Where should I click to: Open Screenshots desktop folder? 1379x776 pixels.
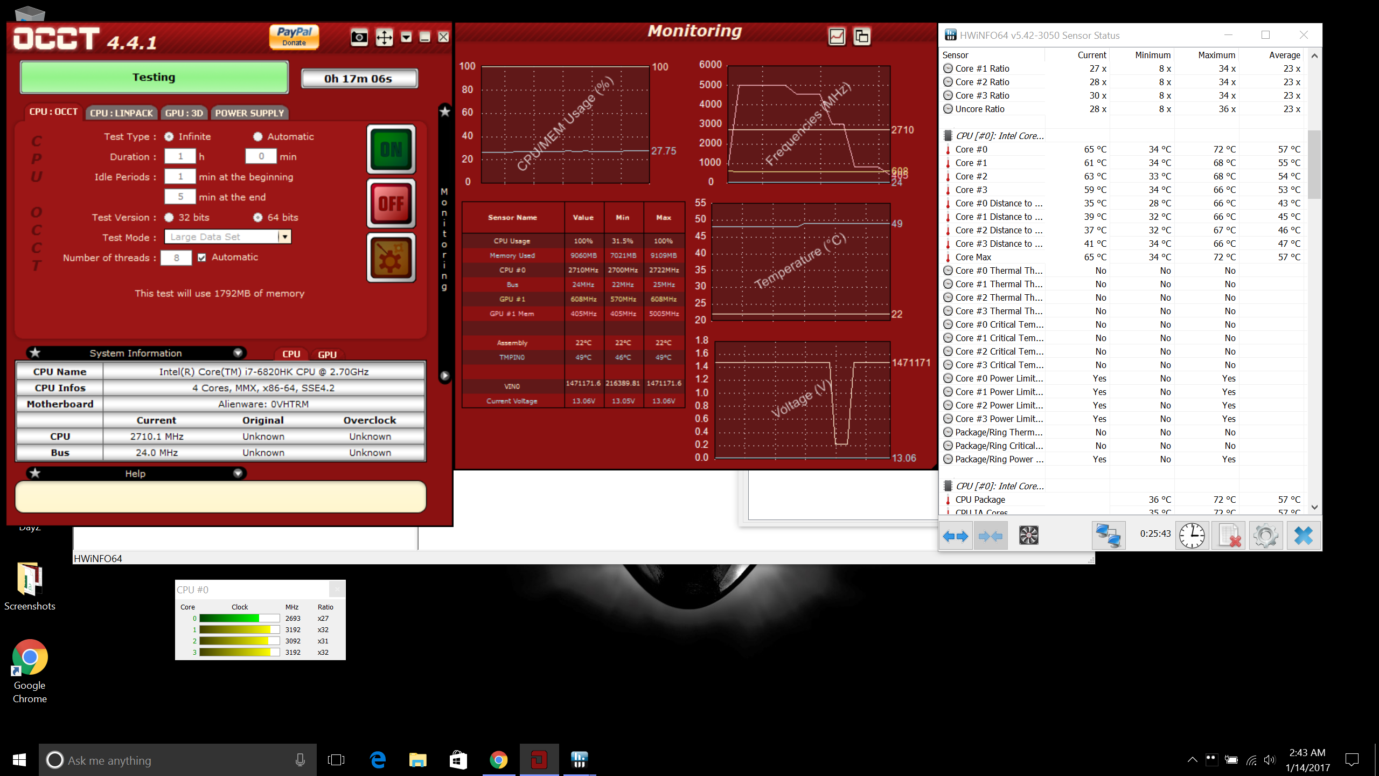pos(30,586)
